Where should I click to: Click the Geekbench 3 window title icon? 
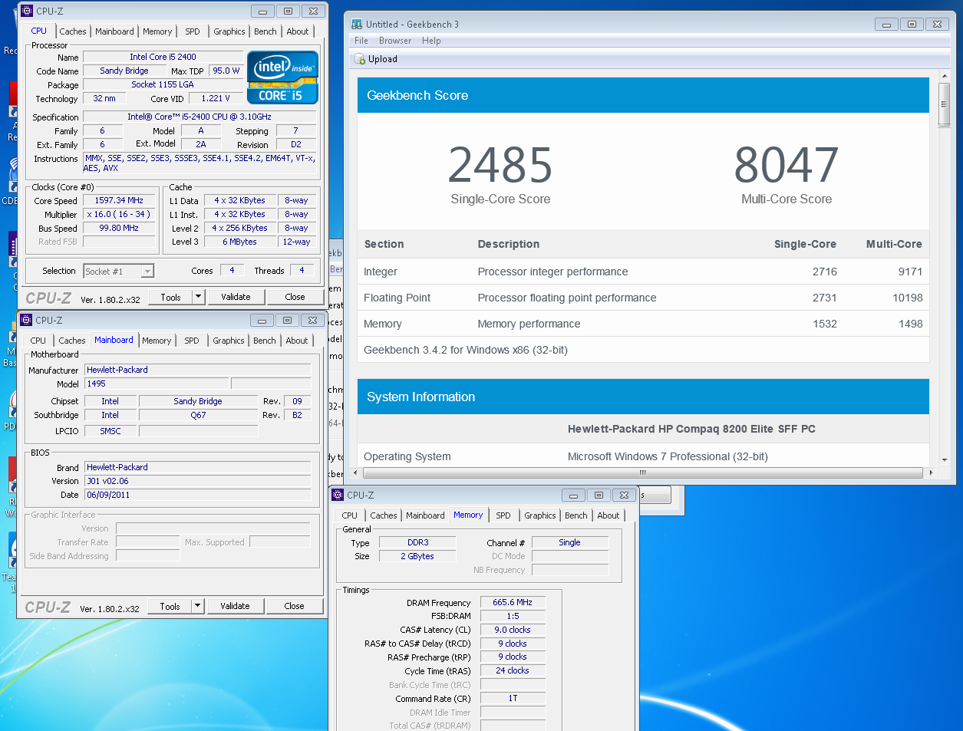357,24
